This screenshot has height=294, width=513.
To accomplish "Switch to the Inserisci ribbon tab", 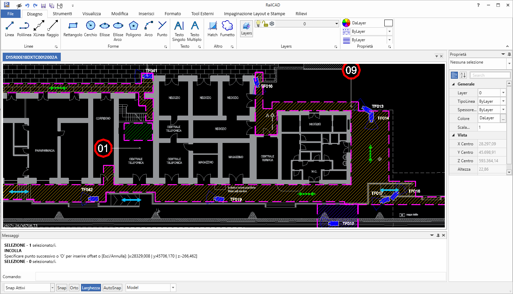I will [x=146, y=14].
